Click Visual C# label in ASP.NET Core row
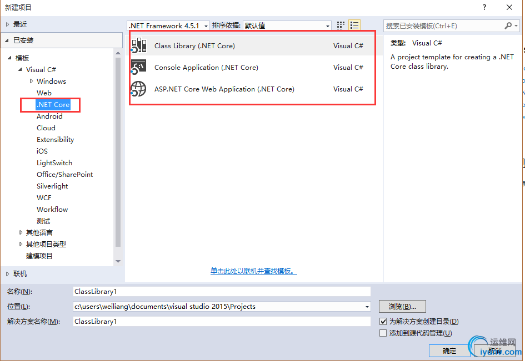The width and height of the screenshot is (525, 361). click(x=348, y=89)
